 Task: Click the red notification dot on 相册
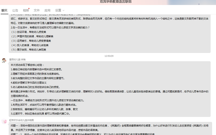click(29, 9)
